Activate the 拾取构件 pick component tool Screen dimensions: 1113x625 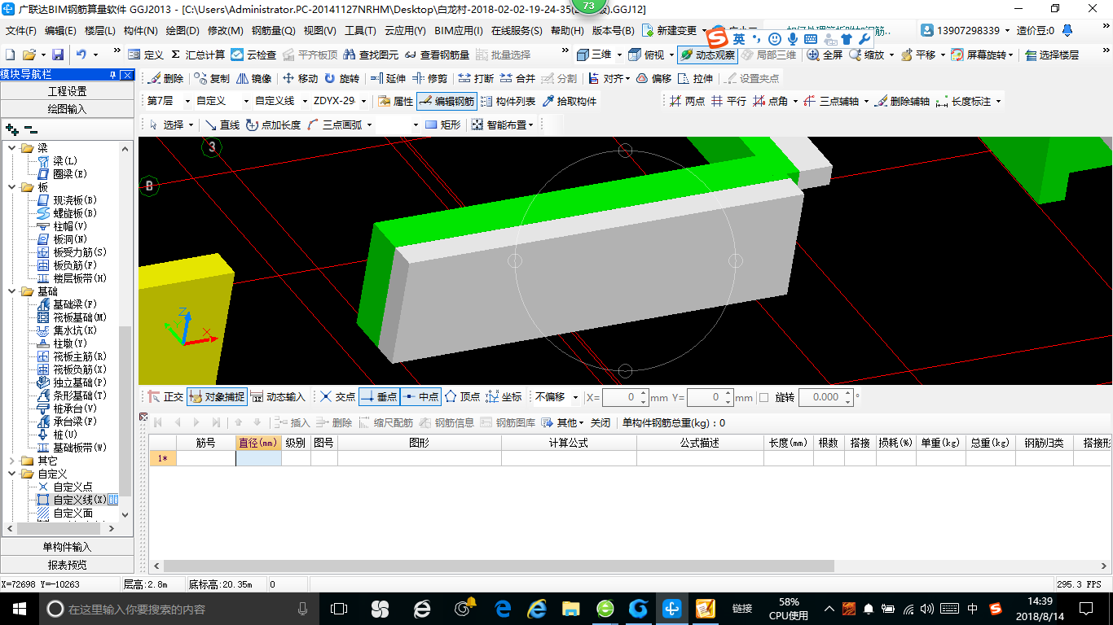click(570, 102)
